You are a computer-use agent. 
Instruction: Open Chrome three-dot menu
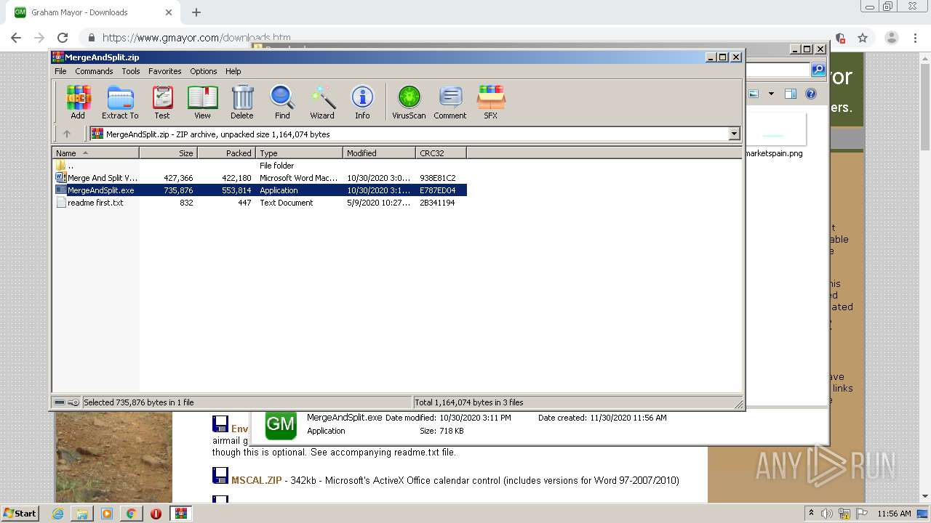[915, 38]
